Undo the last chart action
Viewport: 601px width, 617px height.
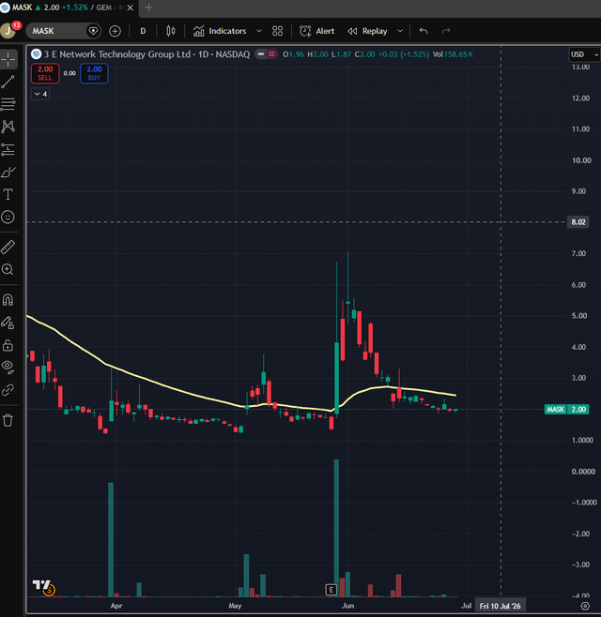tap(424, 31)
